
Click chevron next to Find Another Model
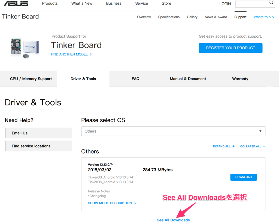coord(91,54)
